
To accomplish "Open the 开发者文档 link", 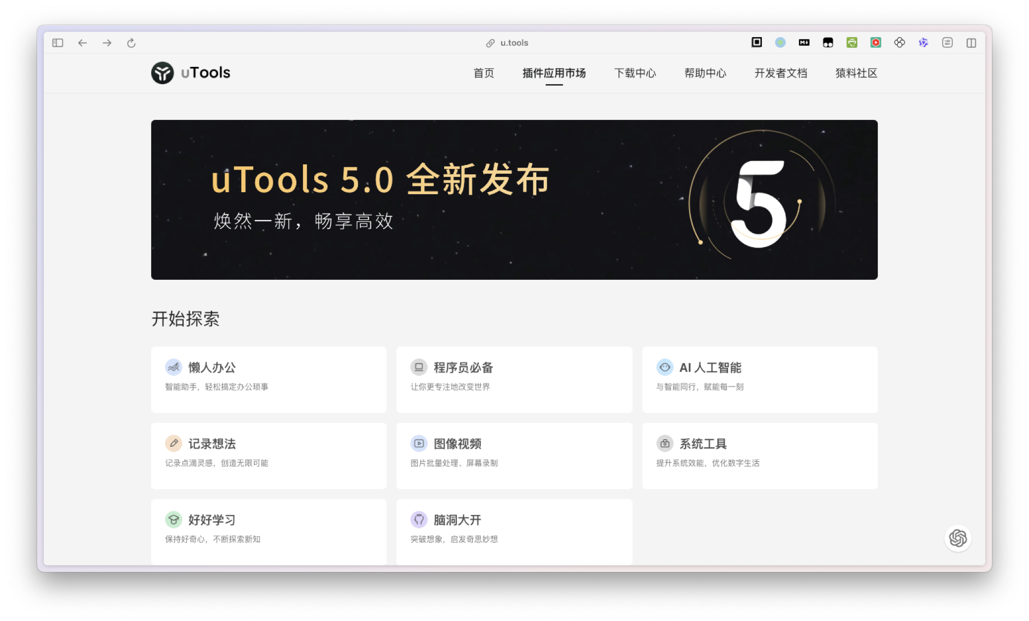I will (781, 73).
